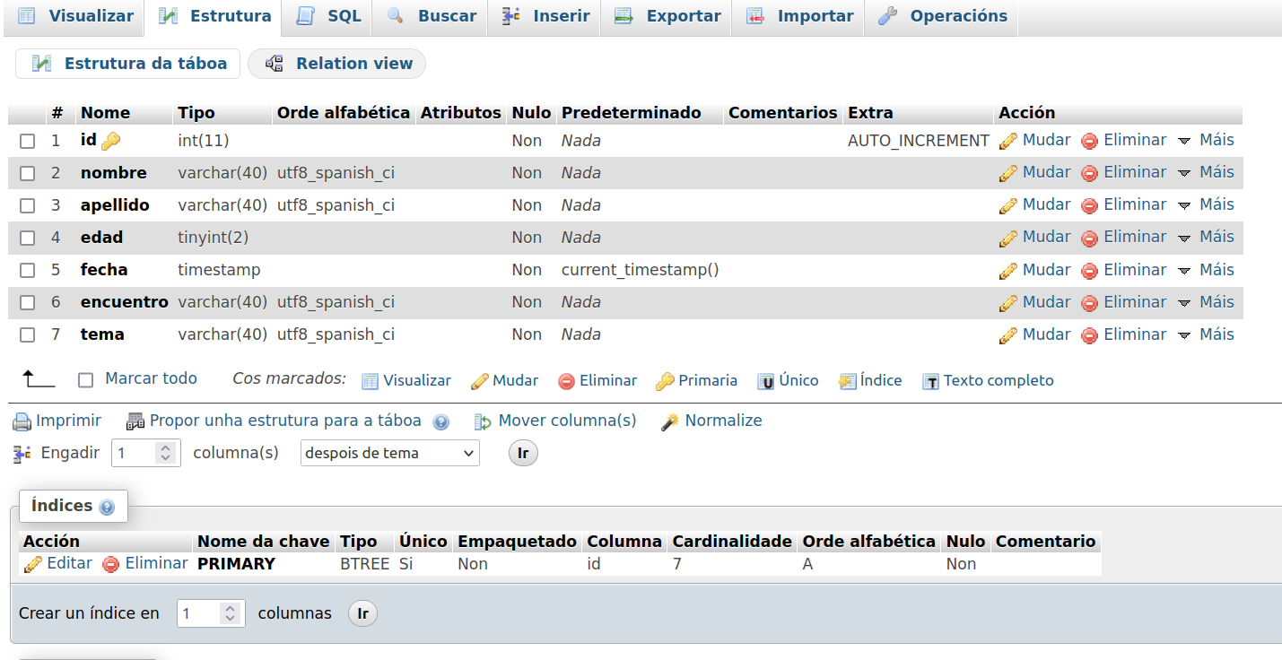
Task: Enable the Marcar todo checkbox
Action: [86, 380]
